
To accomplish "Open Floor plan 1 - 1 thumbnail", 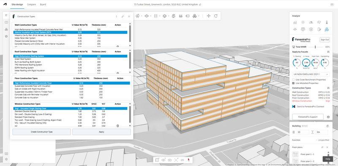I will 295,154.
